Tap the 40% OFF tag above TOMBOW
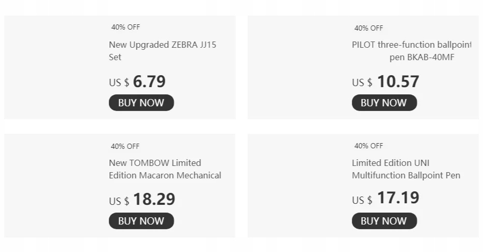The width and height of the screenshot is (483, 252). coord(125,146)
